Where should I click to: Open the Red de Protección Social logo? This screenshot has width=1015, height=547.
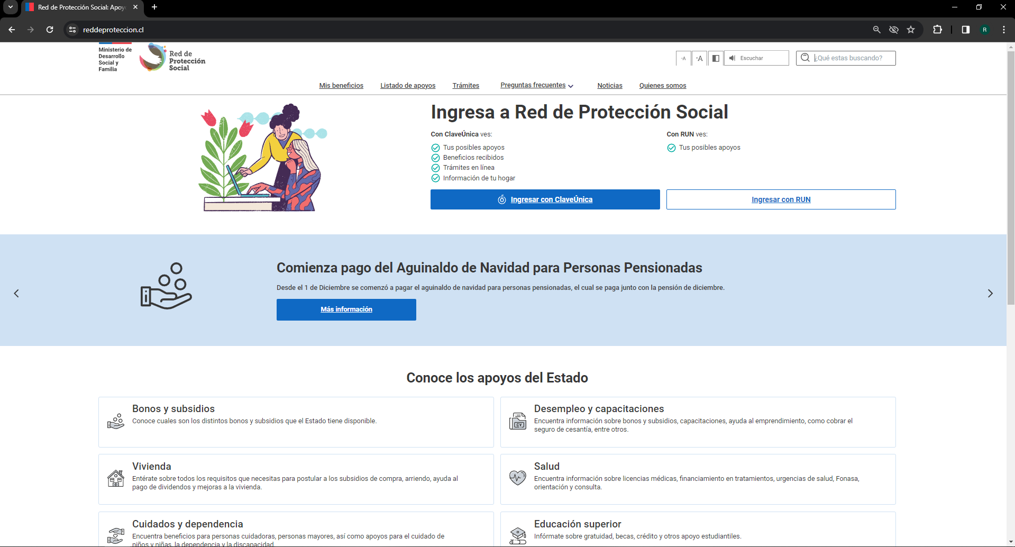[x=172, y=58]
